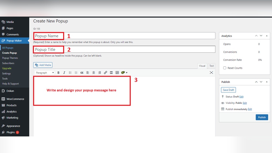Open Popup Maker Settings submenu
272x153 pixels.
(7, 73)
